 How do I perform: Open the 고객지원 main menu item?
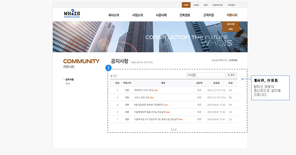pos(209,15)
